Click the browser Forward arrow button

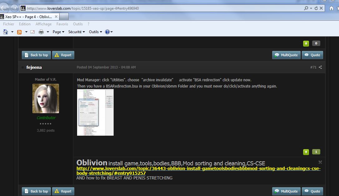[x=14, y=8]
